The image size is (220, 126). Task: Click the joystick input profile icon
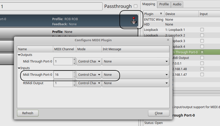(x=134, y=21)
